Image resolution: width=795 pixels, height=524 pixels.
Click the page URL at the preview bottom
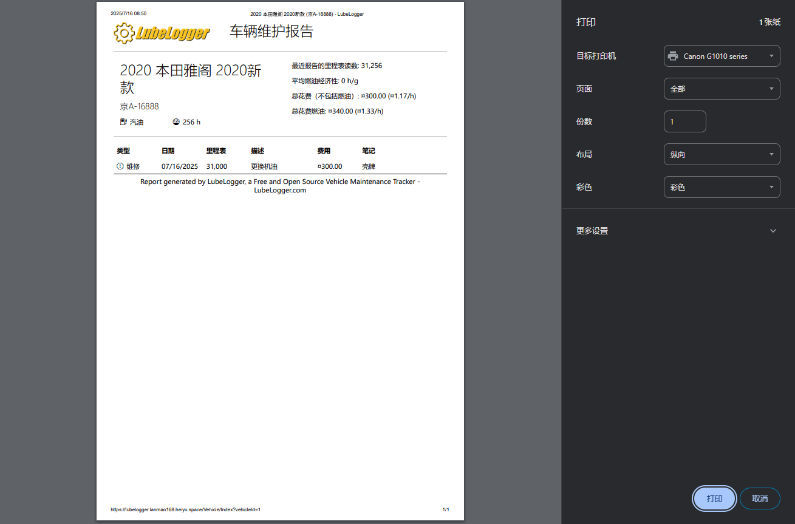click(186, 509)
